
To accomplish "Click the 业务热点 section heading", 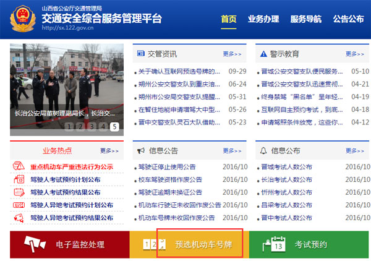I will [58, 151].
